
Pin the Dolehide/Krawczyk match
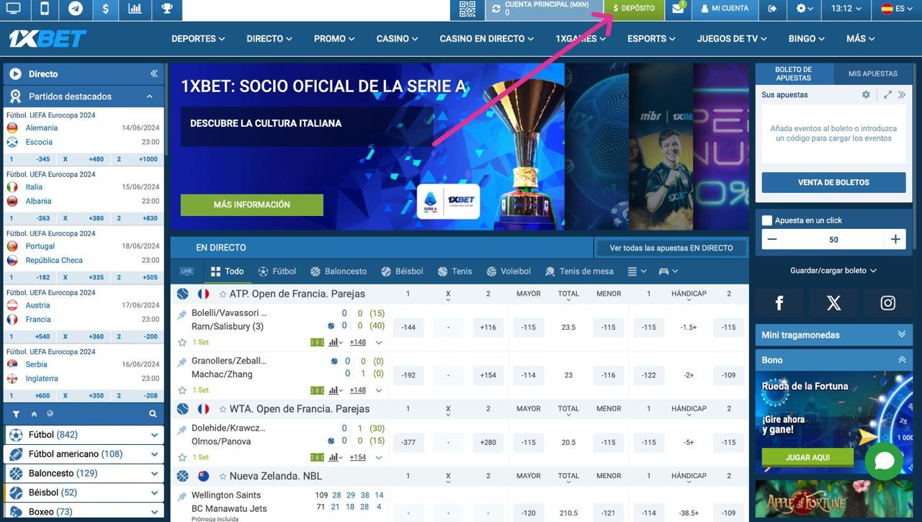[x=182, y=430]
